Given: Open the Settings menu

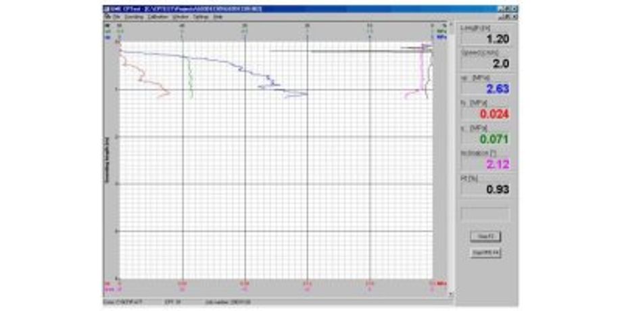Looking at the screenshot, I should click(x=201, y=16).
